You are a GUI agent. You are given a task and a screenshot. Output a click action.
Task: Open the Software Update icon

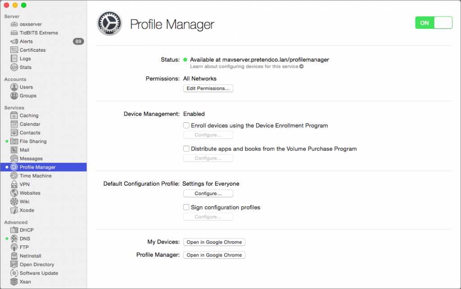(x=14, y=273)
